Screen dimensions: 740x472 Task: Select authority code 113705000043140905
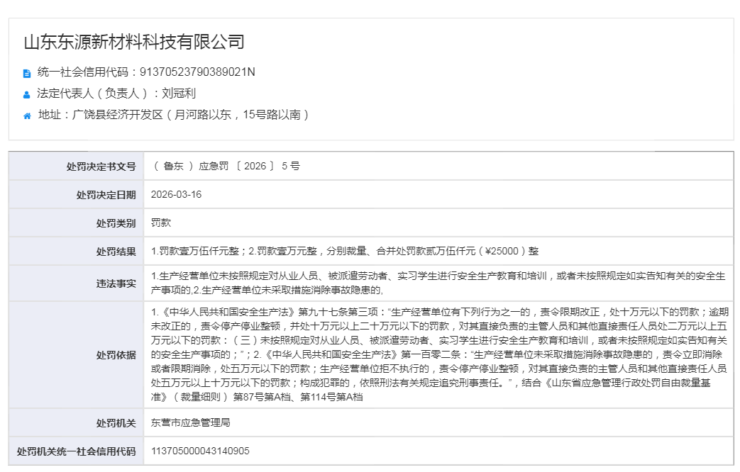pos(200,451)
